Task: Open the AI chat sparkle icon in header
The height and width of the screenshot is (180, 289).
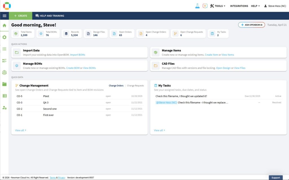Action: point(205,6)
